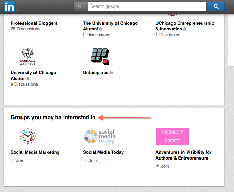Click the Search groups input field
The width and height of the screenshot is (234, 192).
(x=147, y=6)
